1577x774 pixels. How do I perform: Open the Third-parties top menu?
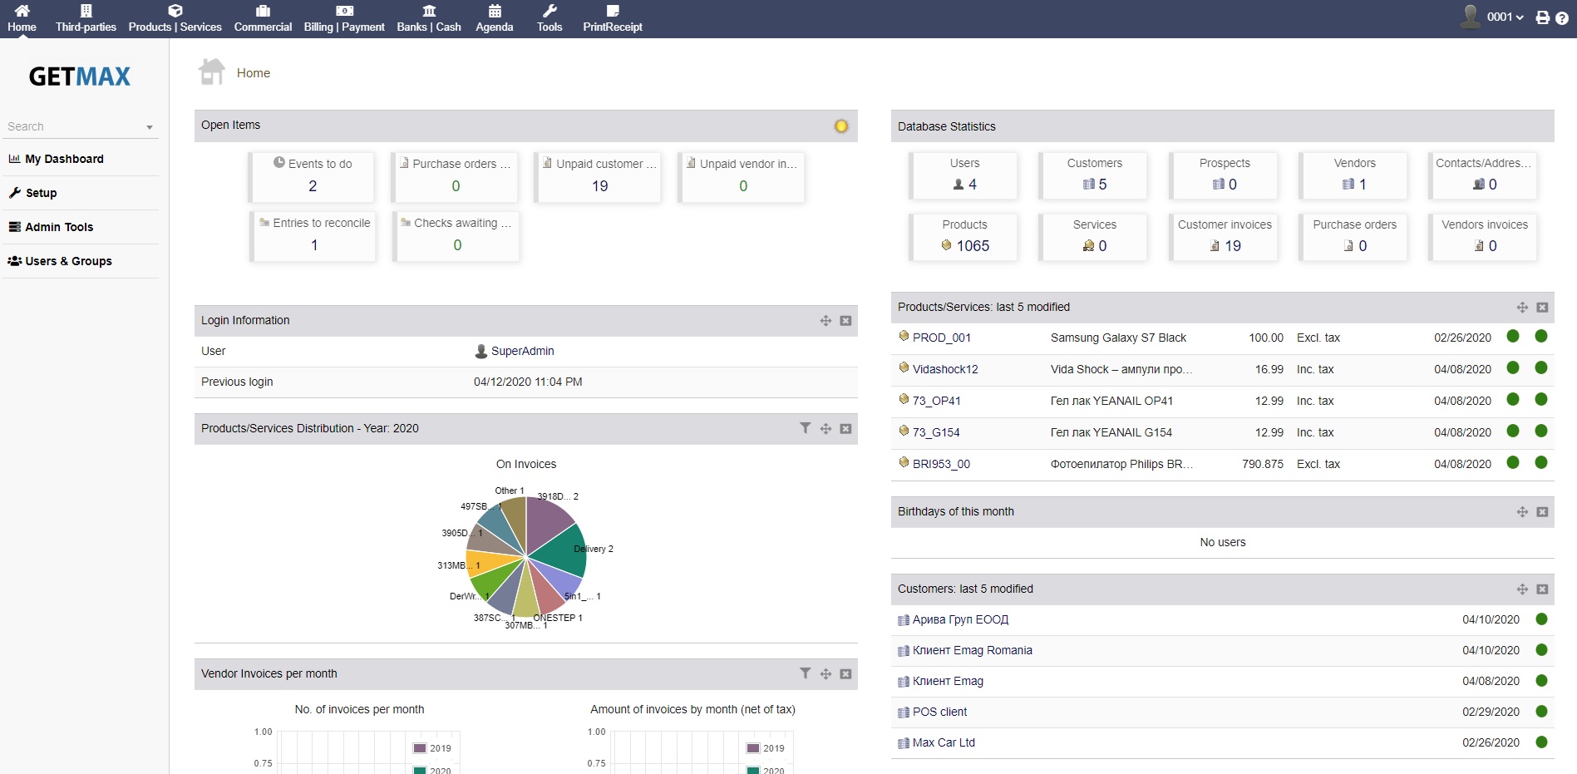[86, 18]
